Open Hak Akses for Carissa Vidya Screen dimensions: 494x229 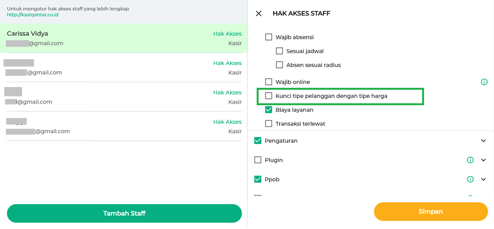(227, 34)
